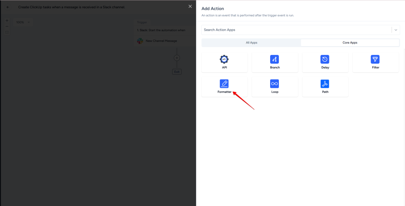Go back using the left arrow
Image resolution: width=405 pixels, height=206 pixels.
(x=8, y=7)
